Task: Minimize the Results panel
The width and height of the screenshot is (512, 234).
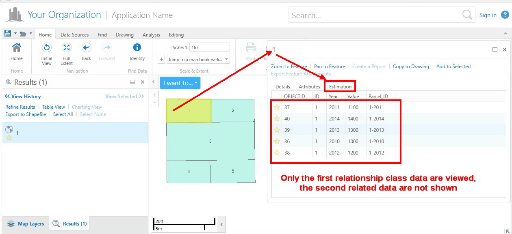Action: click(x=132, y=82)
